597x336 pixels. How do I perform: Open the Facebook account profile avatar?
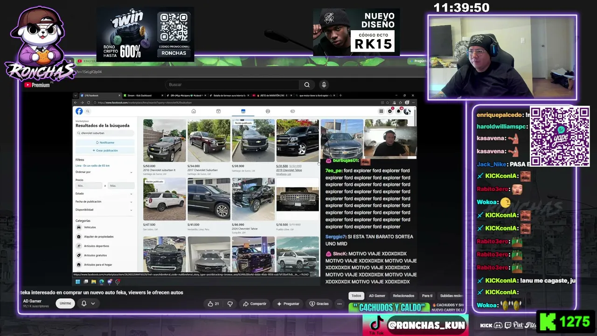407,111
